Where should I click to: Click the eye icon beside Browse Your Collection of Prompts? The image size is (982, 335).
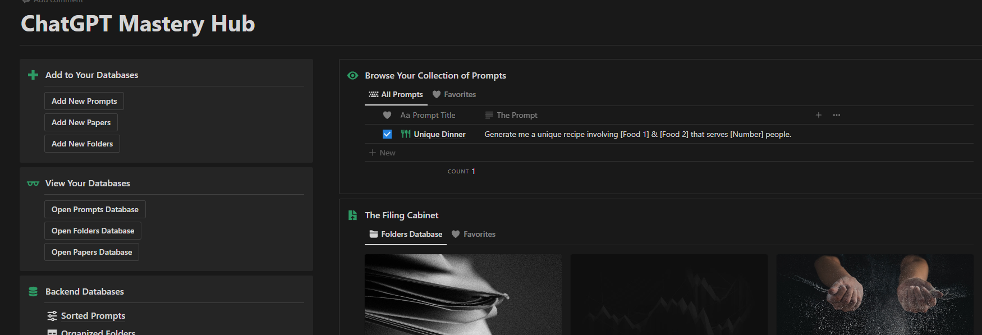point(352,76)
